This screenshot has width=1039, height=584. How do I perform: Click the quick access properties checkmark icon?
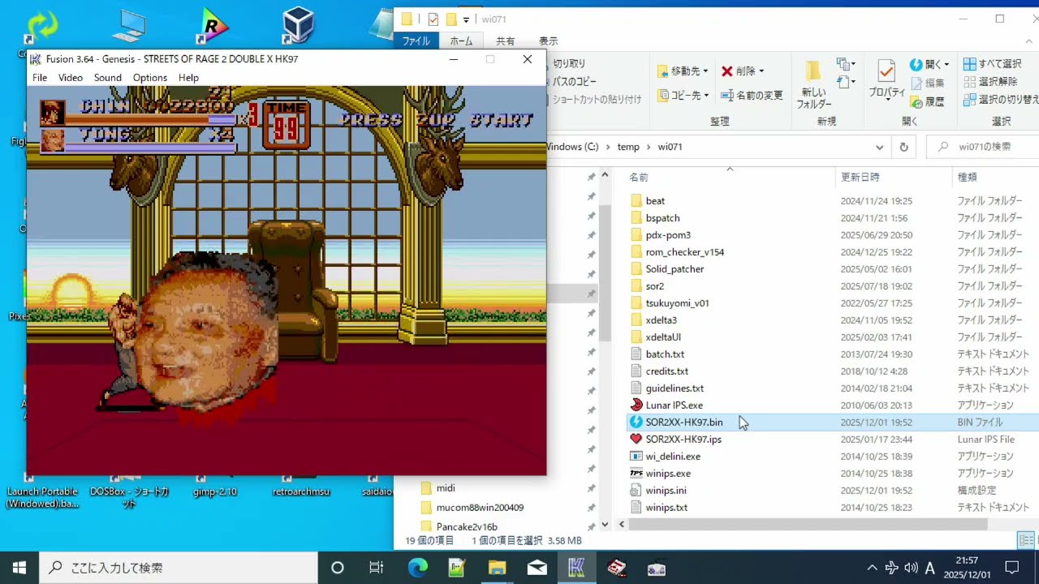point(433,19)
